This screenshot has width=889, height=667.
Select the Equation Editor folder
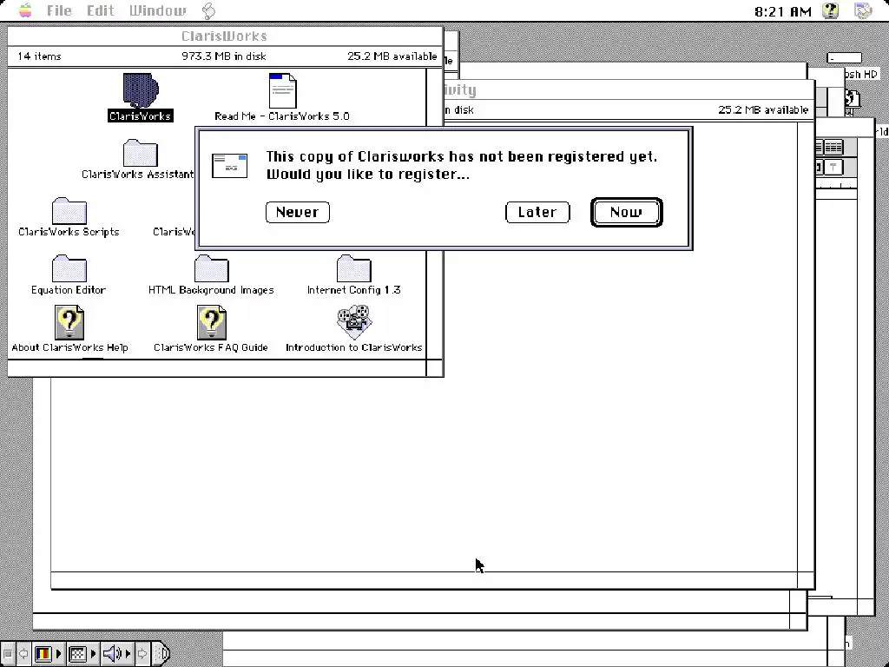pyautogui.click(x=69, y=268)
